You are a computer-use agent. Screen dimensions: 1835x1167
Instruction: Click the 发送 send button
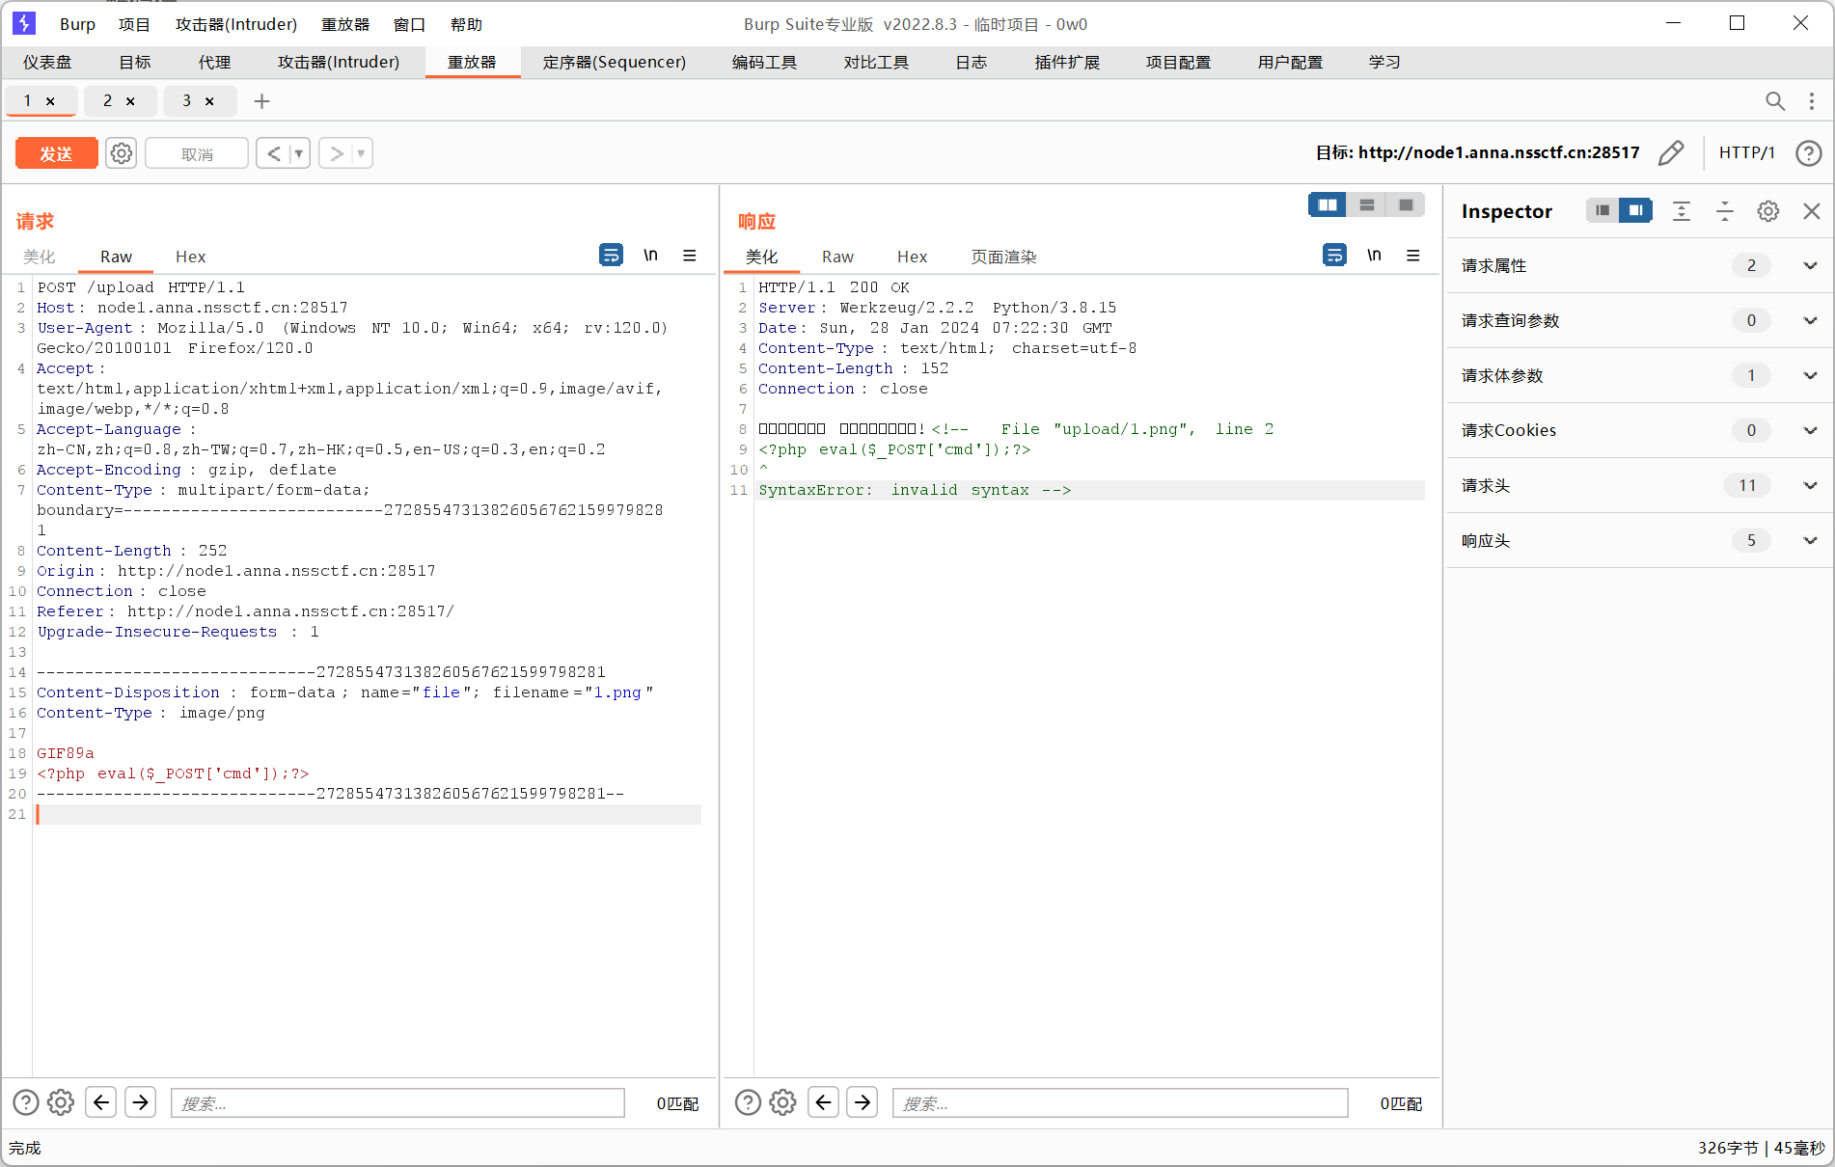(56, 153)
